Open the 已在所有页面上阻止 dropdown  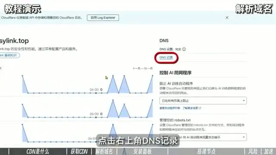point(203,101)
